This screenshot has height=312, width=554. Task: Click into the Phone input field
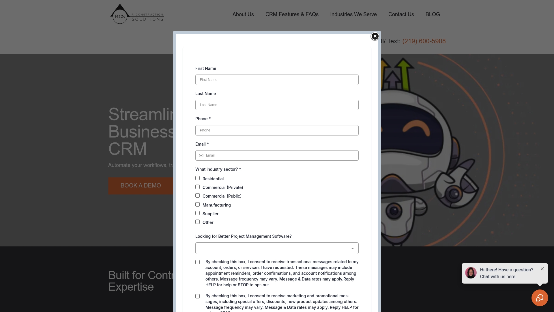tap(277, 130)
